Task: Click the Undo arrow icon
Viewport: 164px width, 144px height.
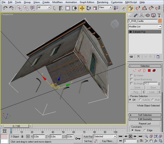Action: [5, 8]
